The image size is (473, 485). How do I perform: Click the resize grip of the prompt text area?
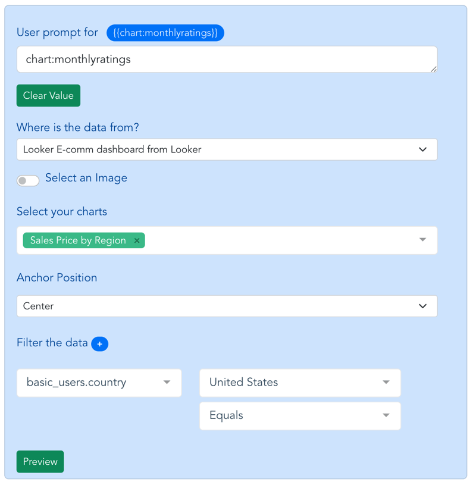433,68
